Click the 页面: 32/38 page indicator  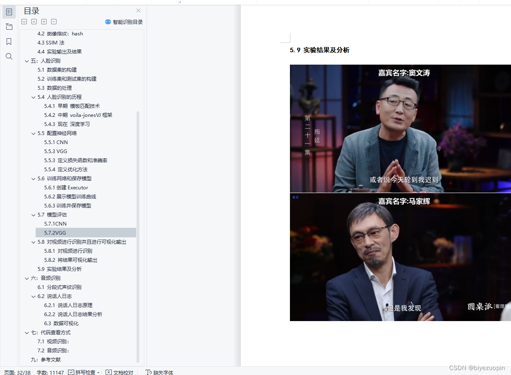click(x=17, y=372)
